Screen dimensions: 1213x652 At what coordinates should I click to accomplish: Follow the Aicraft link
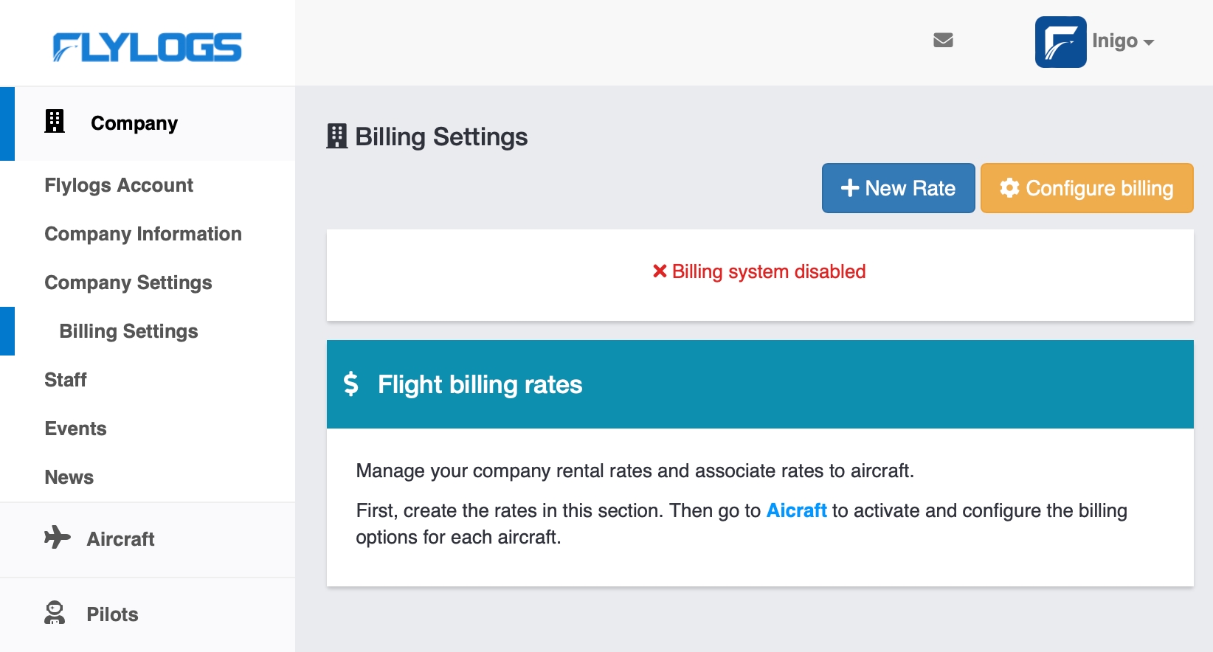tap(796, 510)
